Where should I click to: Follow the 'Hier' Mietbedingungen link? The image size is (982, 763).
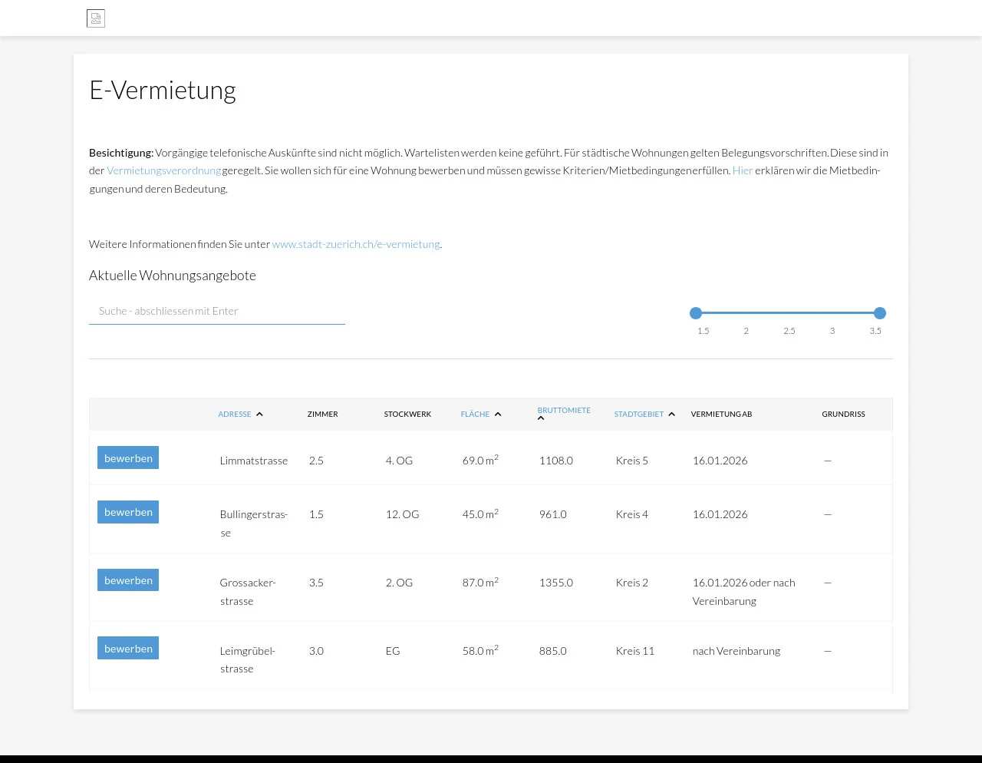(742, 170)
